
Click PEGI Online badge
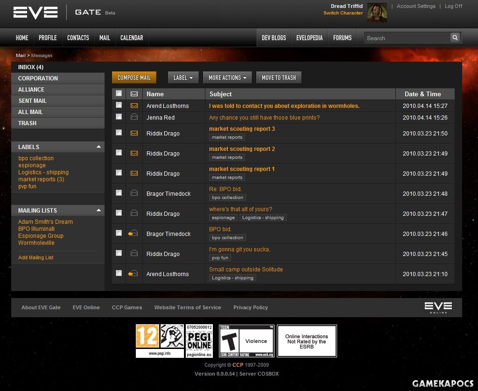pyautogui.click(x=199, y=341)
